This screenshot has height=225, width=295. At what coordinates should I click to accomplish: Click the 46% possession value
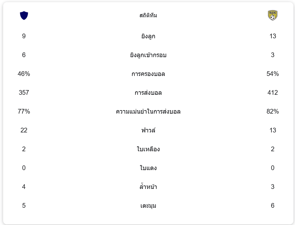point(24,74)
